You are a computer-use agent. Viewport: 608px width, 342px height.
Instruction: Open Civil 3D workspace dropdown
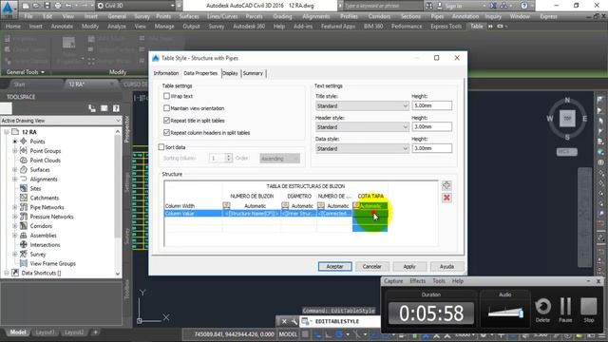[136, 6]
